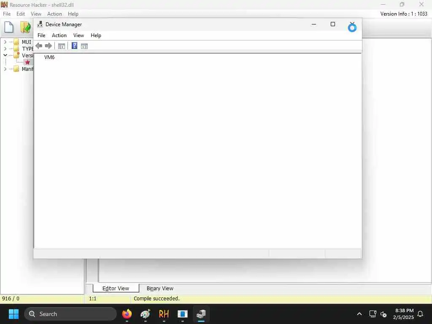The image size is (432, 324).
Task: Open Resource Hacker File menu
Action: (7, 14)
